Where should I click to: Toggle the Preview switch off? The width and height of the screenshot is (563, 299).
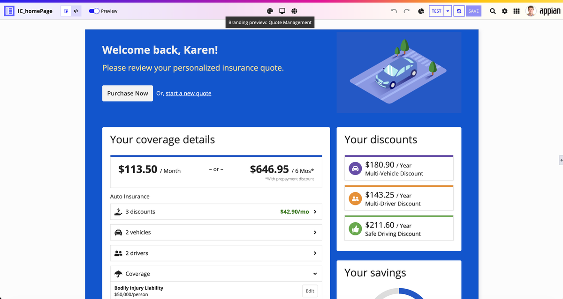(x=94, y=11)
